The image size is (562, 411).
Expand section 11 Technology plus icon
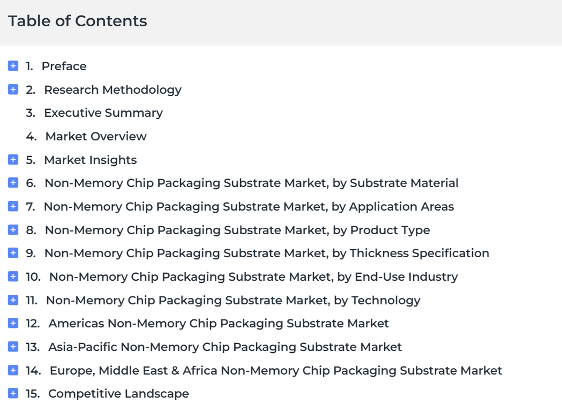pyautogui.click(x=13, y=300)
